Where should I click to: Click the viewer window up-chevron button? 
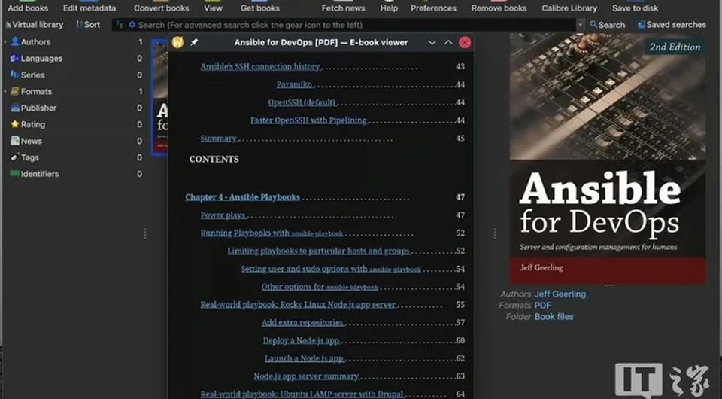pyautogui.click(x=448, y=42)
